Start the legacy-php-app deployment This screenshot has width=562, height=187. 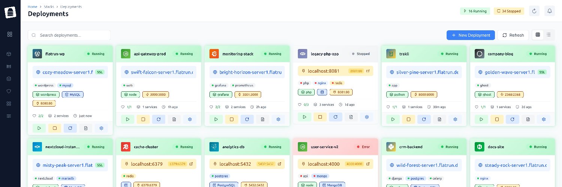(x=305, y=117)
